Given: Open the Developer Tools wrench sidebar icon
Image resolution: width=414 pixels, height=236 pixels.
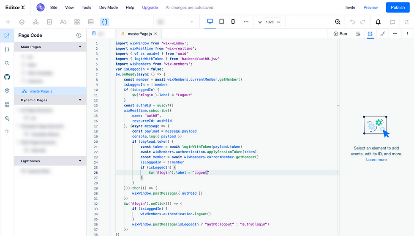Looking at the screenshot, I should (x=7, y=118).
